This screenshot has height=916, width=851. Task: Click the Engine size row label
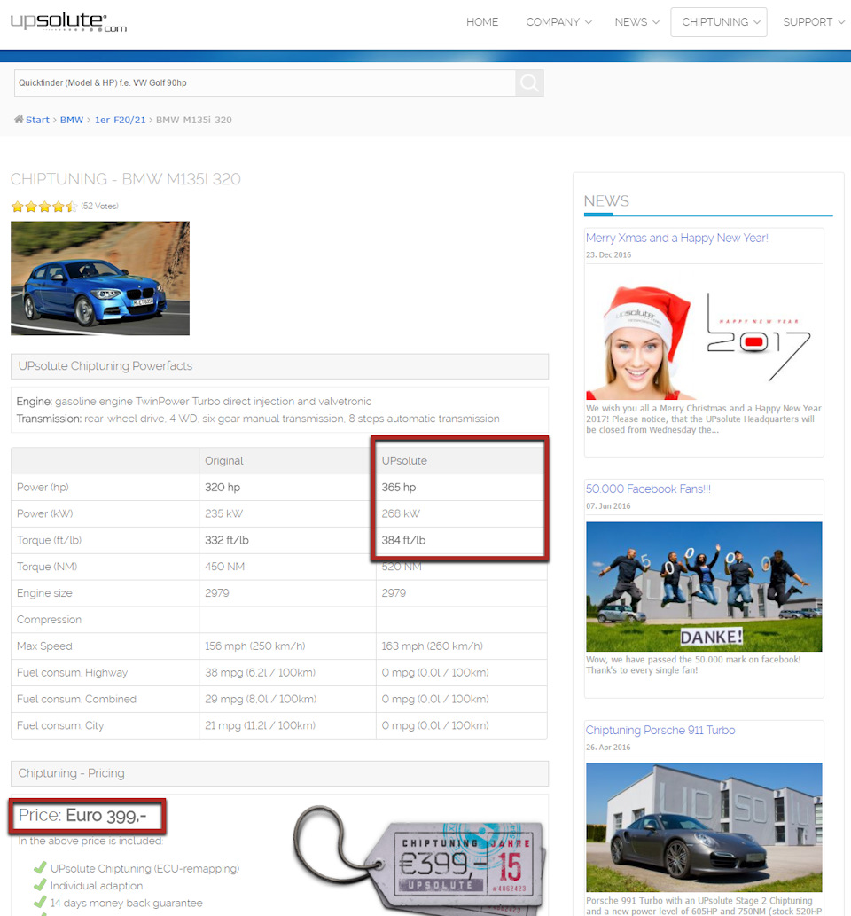(44, 593)
